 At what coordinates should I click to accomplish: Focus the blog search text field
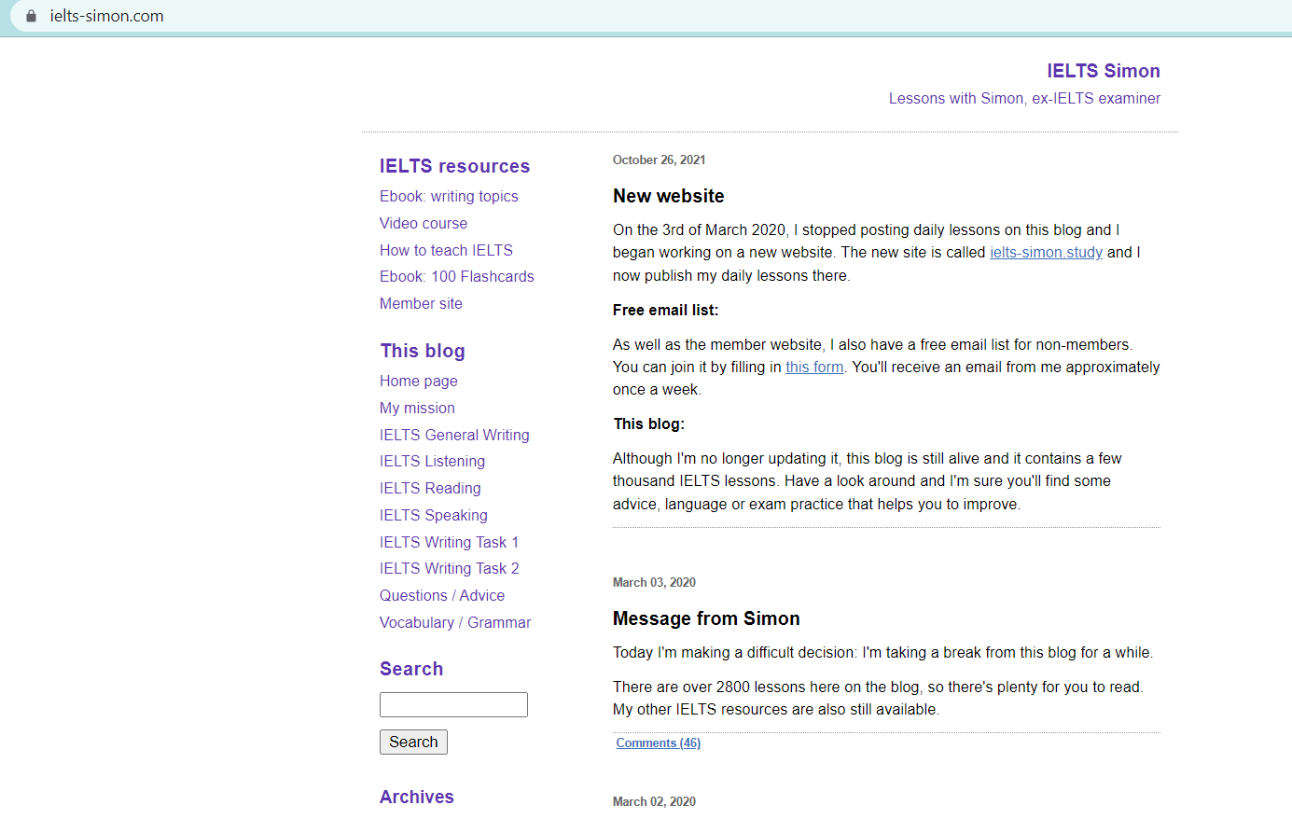[x=453, y=704]
